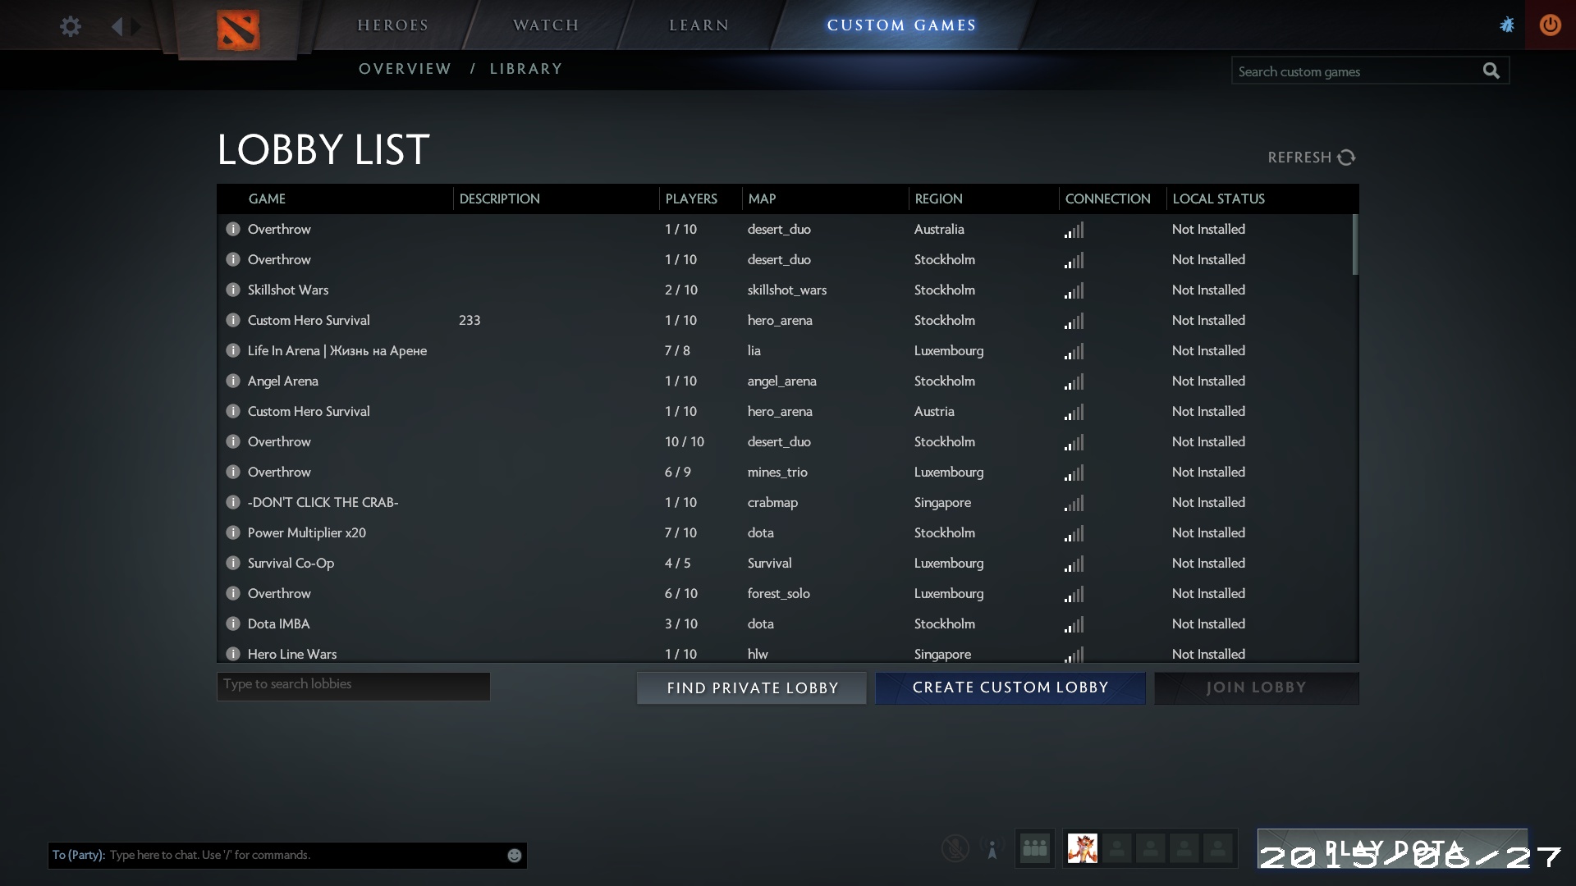Image resolution: width=1576 pixels, height=886 pixels.
Task: Select the Dota IMBA lobby name
Action: click(x=278, y=623)
